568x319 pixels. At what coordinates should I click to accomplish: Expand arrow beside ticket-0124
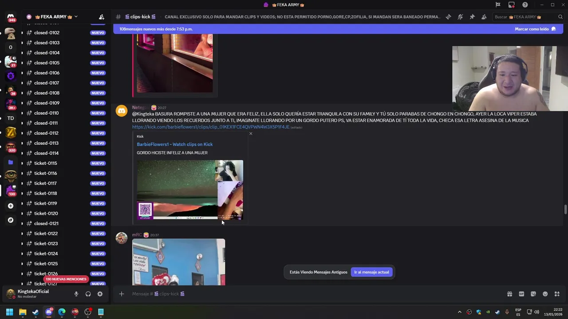pos(22,253)
